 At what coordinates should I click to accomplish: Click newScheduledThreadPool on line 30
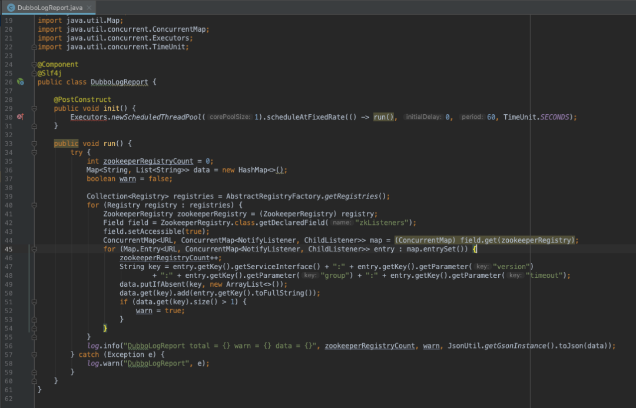[156, 117]
